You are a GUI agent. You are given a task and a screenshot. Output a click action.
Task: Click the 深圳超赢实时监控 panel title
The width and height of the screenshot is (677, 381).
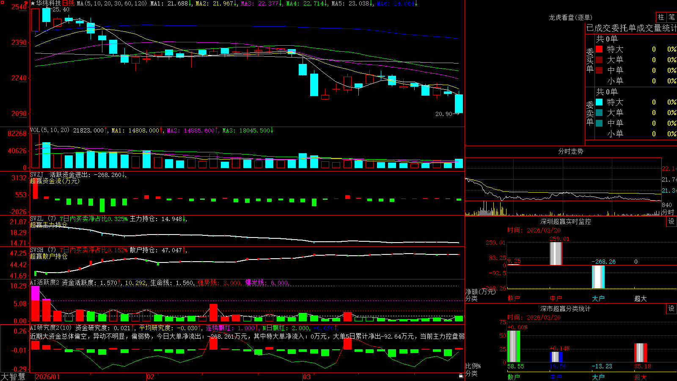point(565,221)
